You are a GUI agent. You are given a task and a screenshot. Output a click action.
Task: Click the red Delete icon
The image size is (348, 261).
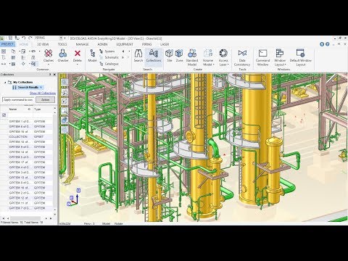78,54
